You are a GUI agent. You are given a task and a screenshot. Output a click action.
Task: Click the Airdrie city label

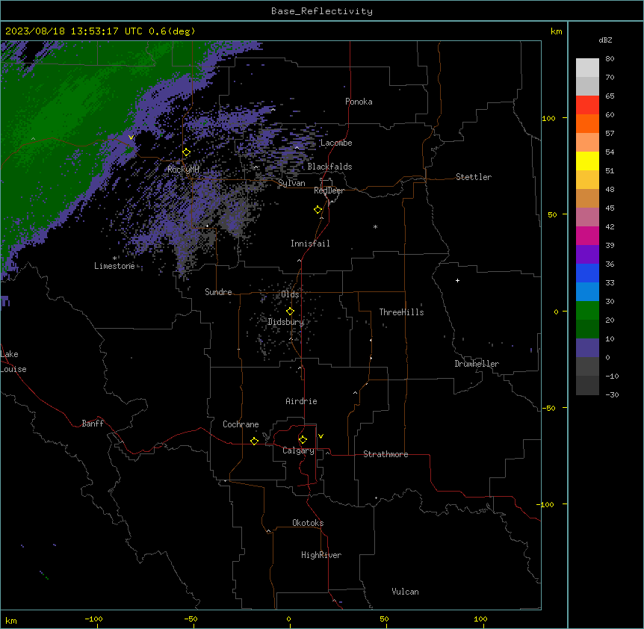tap(301, 401)
